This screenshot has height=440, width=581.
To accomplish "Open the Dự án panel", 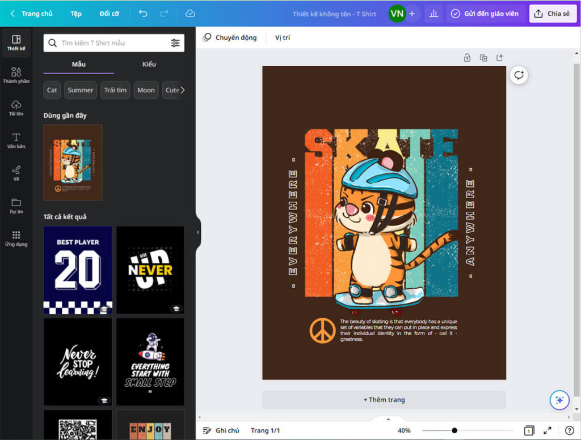I will tap(16, 206).
